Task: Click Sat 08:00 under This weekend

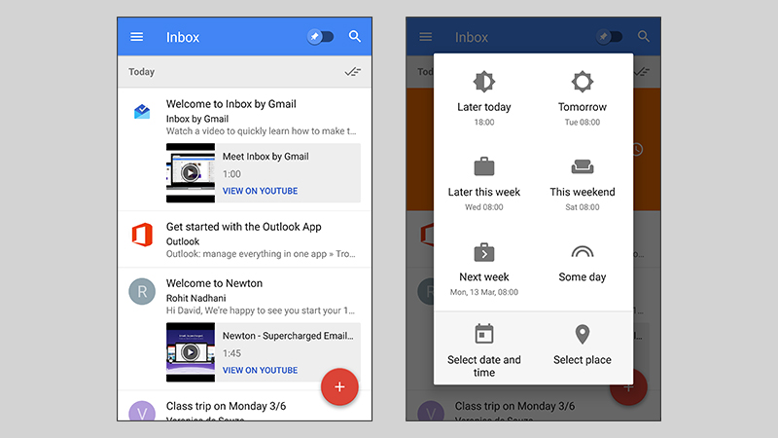Action: [582, 207]
